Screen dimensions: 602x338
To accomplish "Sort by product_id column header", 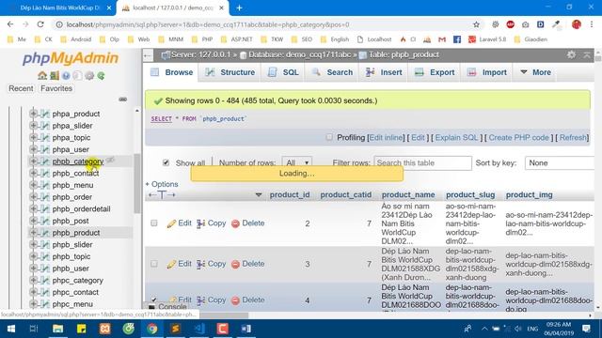I will point(290,194).
